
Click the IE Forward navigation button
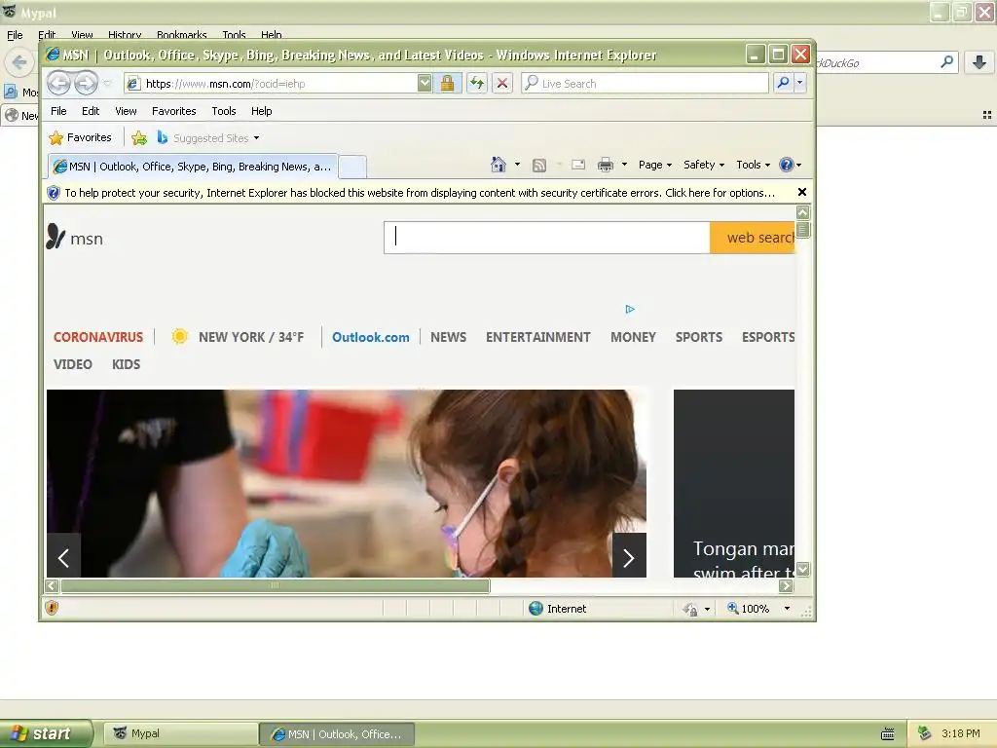point(87,84)
